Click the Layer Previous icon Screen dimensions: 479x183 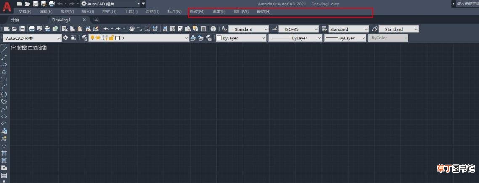click(x=201, y=38)
